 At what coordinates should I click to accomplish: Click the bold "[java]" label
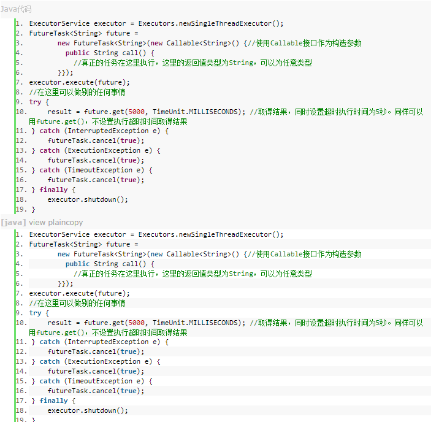point(13,223)
